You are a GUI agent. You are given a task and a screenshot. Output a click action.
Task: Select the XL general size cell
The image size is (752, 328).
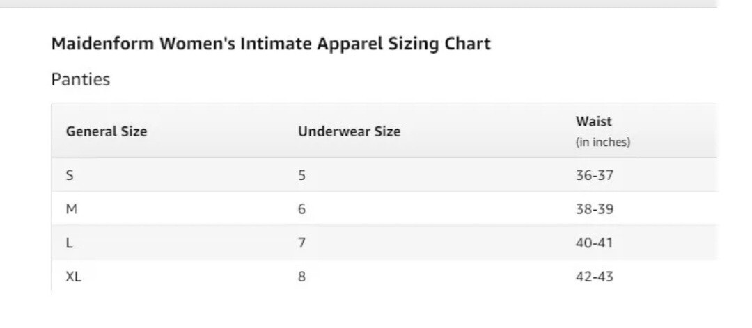coord(73,277)
